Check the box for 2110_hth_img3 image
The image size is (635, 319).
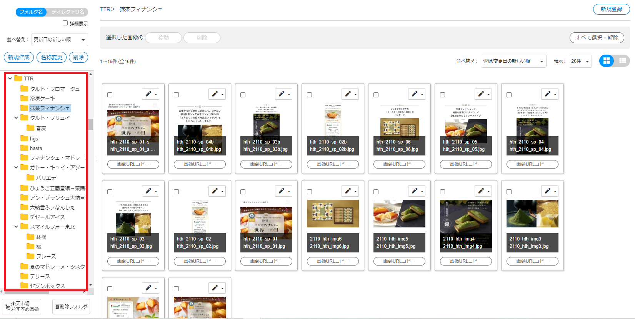coord(509,192)
